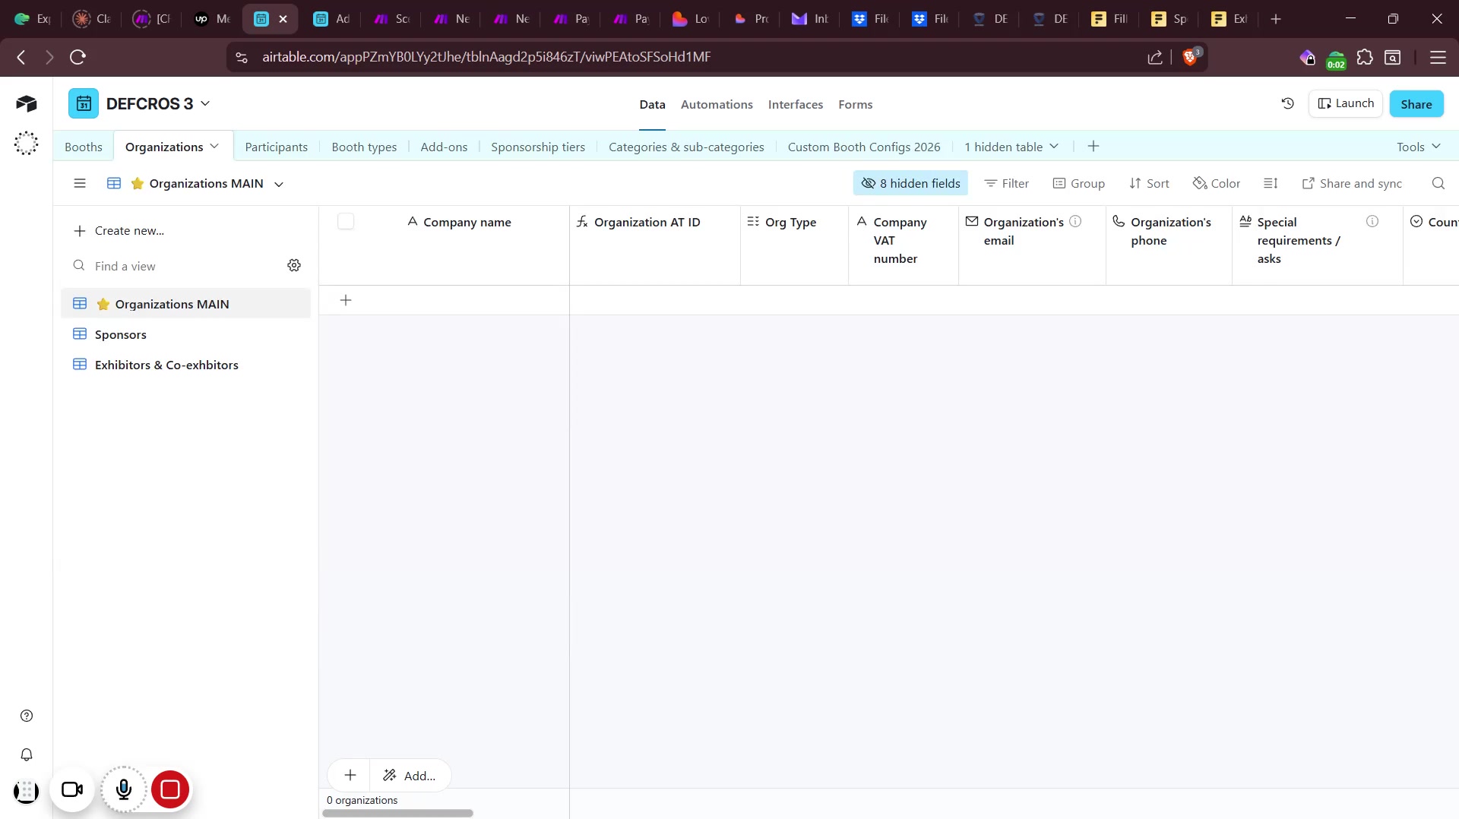Click the Launch button
1459x819 pixels.
pyautogui.click(x=1345, y=103)
